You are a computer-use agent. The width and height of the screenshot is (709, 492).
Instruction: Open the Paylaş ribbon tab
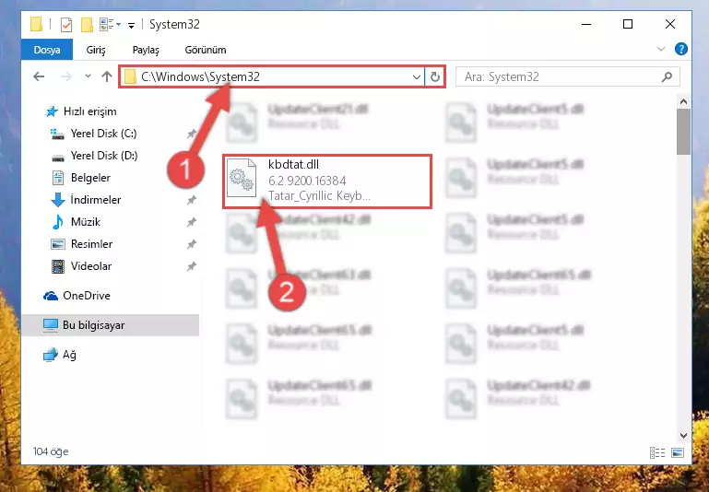tap(146, 50)
